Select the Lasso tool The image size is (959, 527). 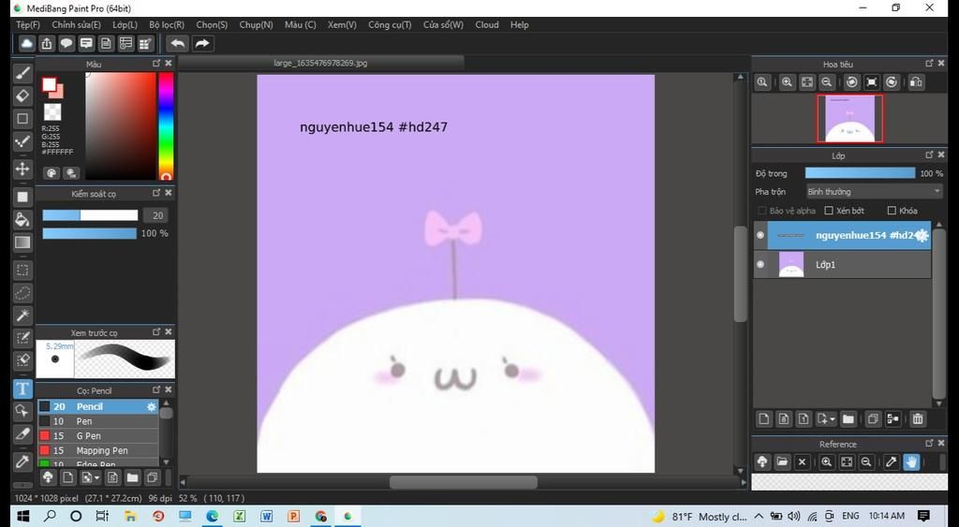coord(22,293)
